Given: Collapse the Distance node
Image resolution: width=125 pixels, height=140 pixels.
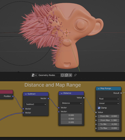Looking at the screenshot, I should click(61, 93).
